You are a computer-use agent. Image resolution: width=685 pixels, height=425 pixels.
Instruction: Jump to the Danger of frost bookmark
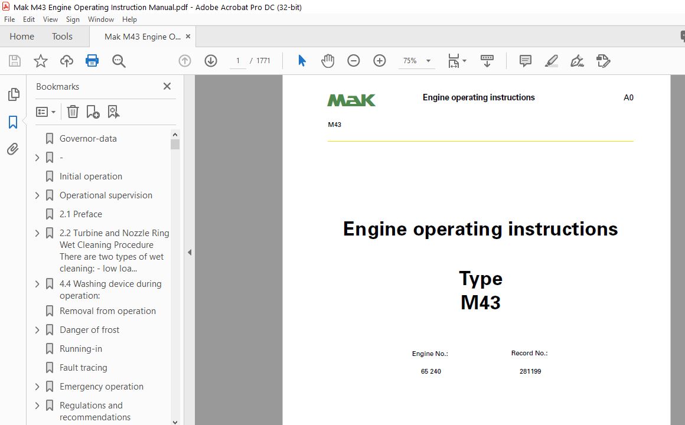pyautogui.click(x=89, y=330)
